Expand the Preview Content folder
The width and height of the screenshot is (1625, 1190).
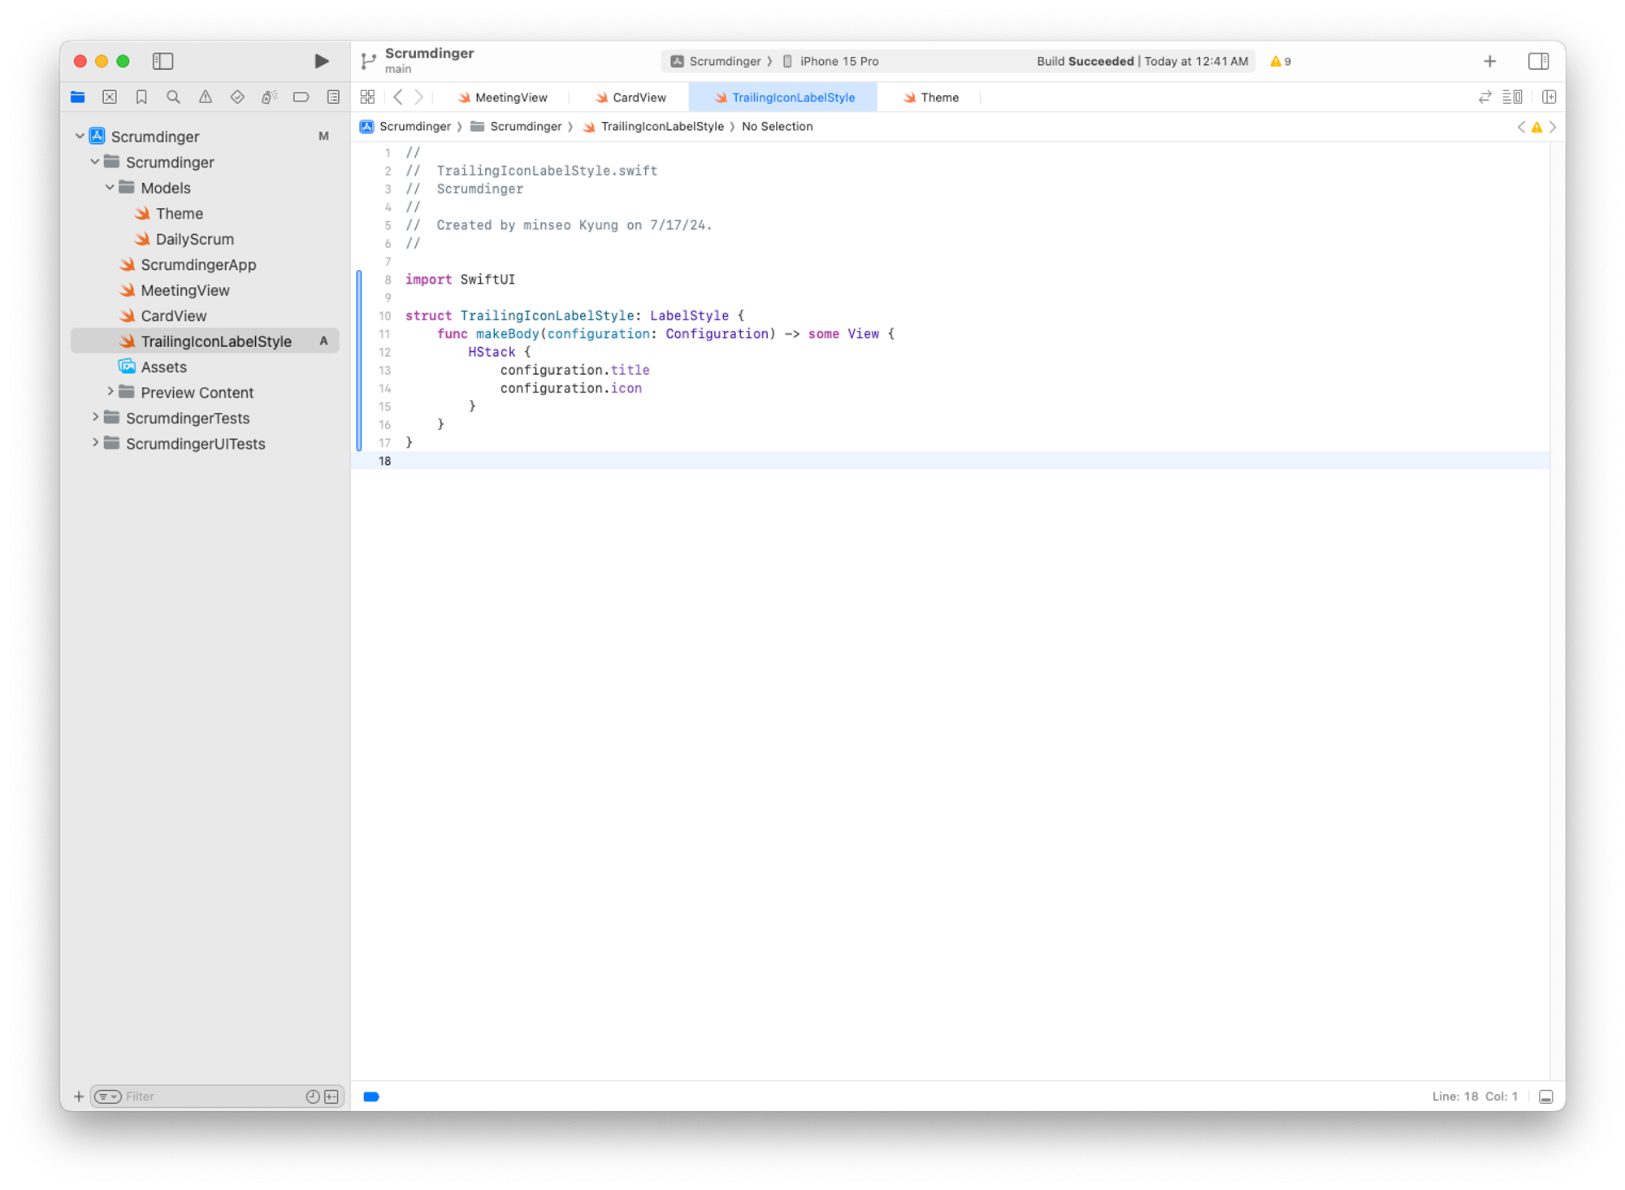click(x=110, y=392)
